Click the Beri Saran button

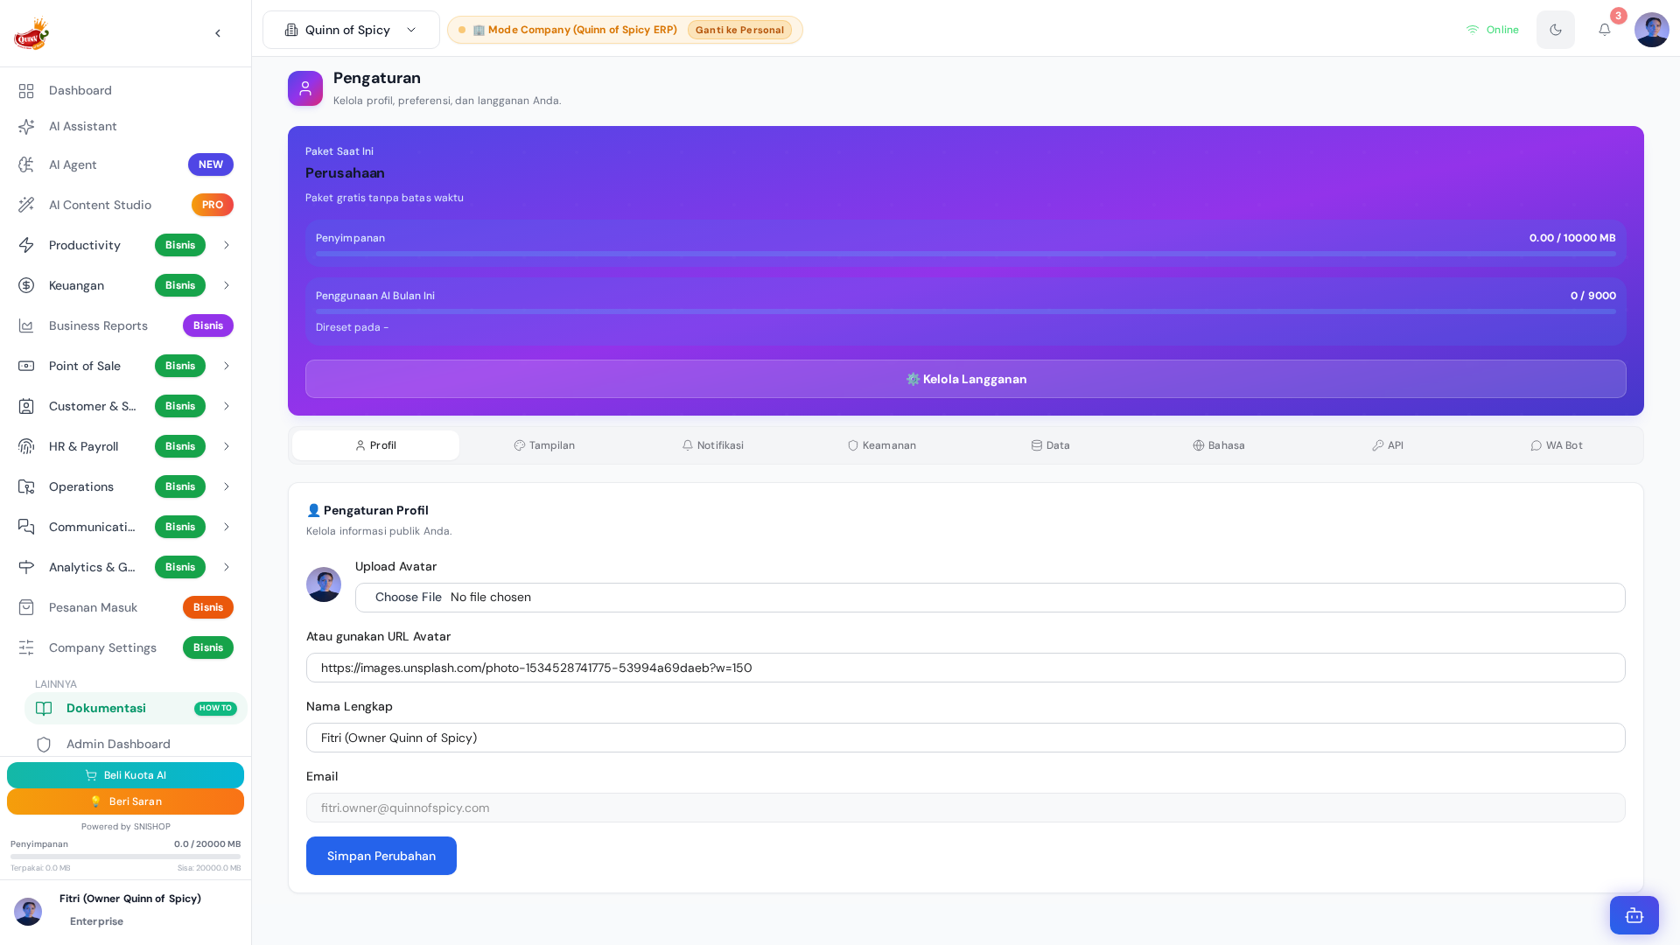tap(125, 801)
